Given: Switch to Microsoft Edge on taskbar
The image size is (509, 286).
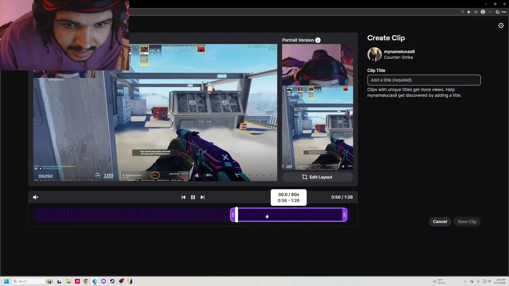Looking at the screenshot, I should tap(95, 281).
